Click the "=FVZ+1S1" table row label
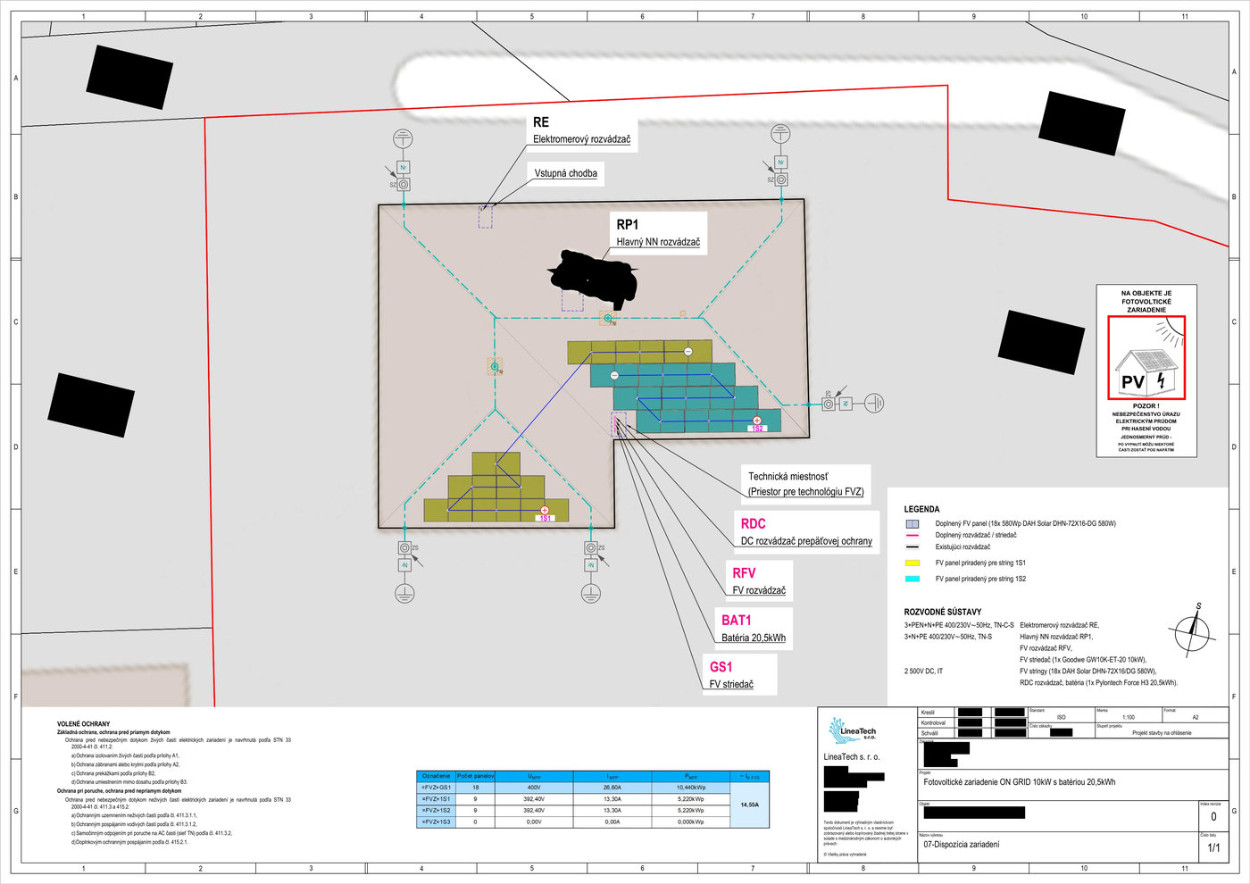This screenshot has height=884, width=1250. click(x=437, y=799)
